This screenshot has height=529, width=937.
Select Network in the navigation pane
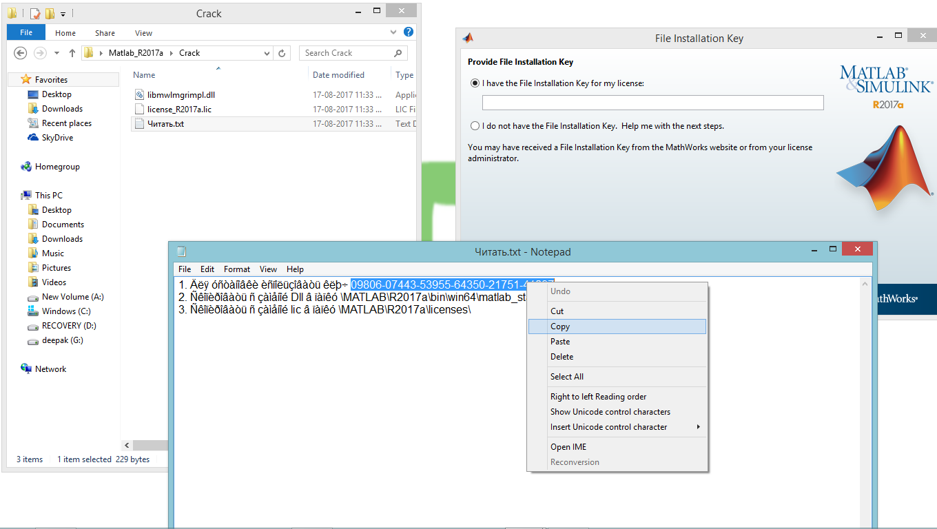coord(50,369)
